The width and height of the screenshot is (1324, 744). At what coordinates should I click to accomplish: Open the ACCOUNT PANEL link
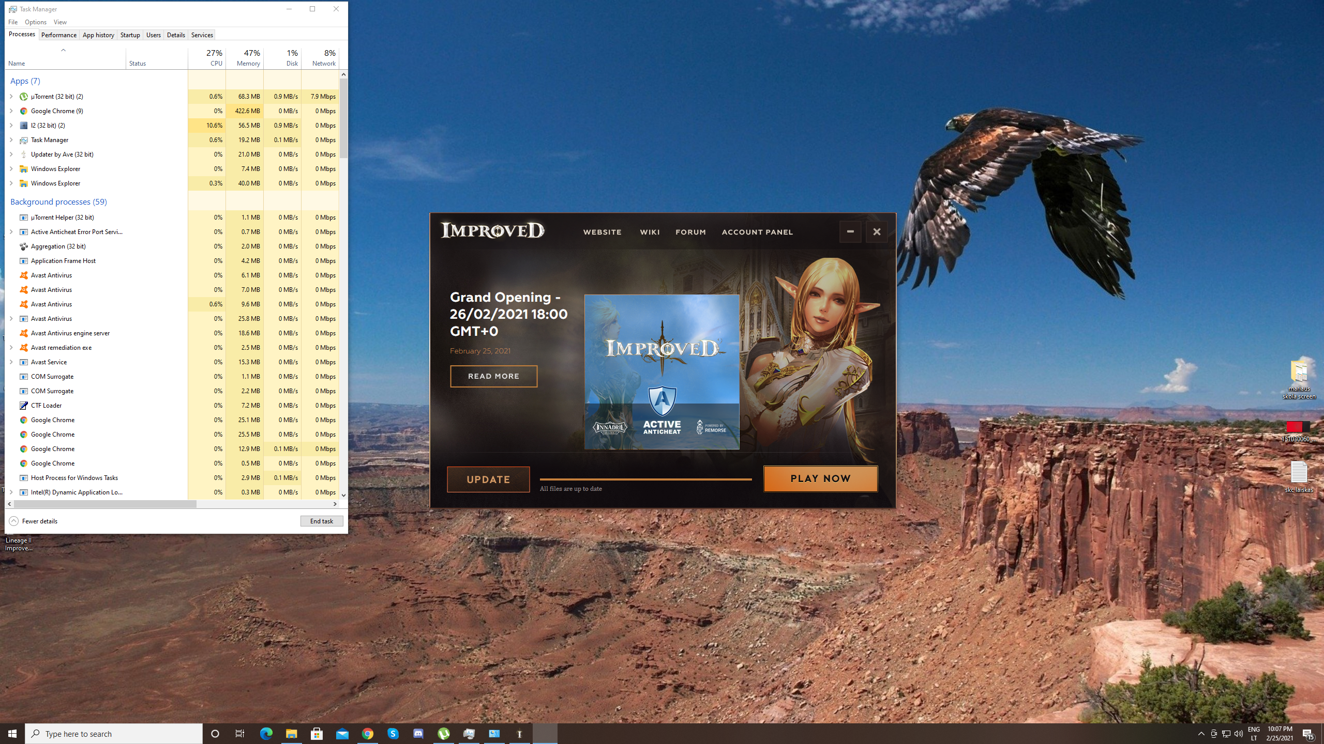point(757,232)
